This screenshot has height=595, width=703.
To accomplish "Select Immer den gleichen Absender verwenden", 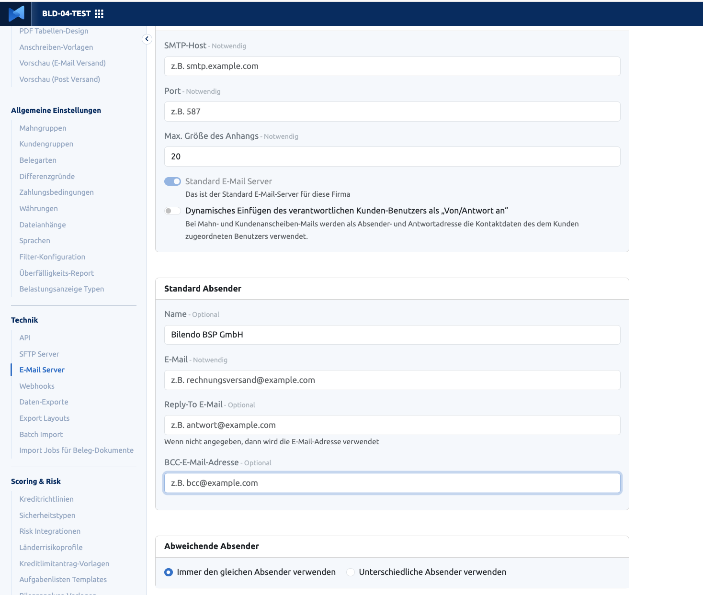I will tap(169, 572).
